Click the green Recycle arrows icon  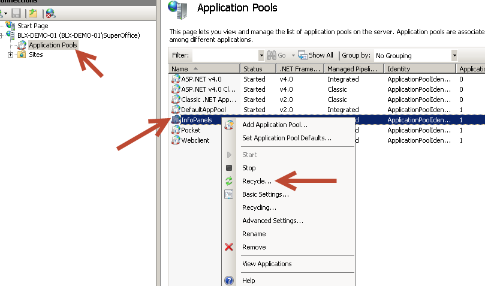tap(229, 181)
